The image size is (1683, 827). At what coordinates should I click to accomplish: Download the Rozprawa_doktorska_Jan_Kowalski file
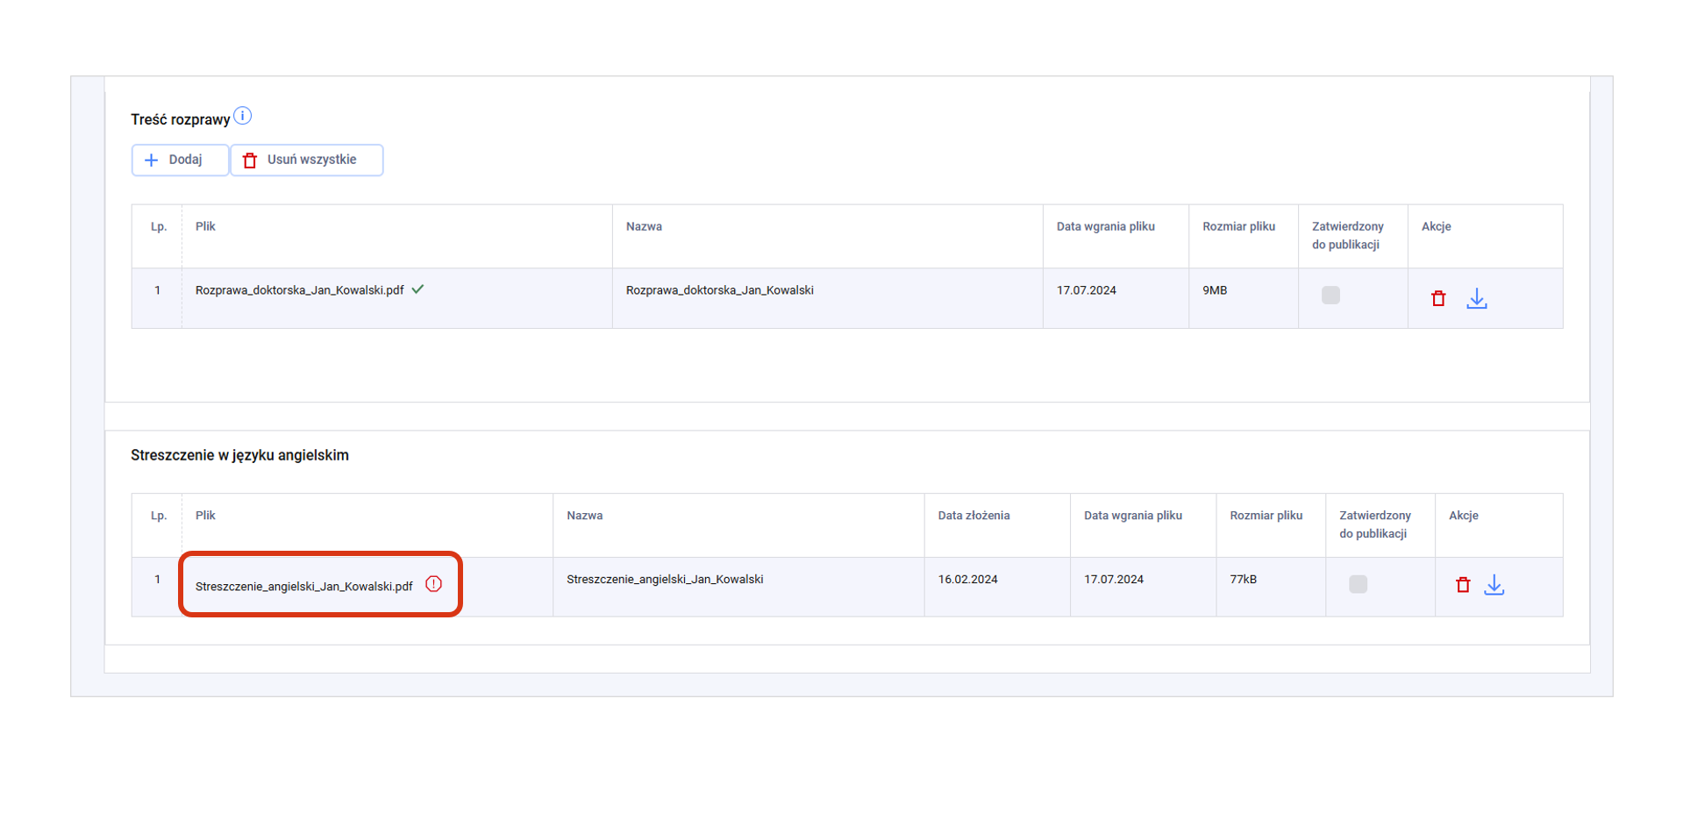(1477, 299)
